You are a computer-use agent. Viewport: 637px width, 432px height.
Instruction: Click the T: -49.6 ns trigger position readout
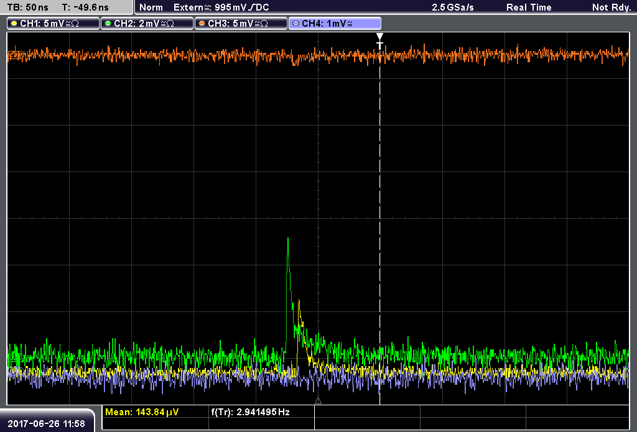pyautogui.click(x=85, y=7)
